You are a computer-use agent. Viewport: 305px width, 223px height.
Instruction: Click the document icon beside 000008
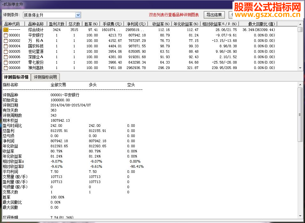click(x=6, y=68)
